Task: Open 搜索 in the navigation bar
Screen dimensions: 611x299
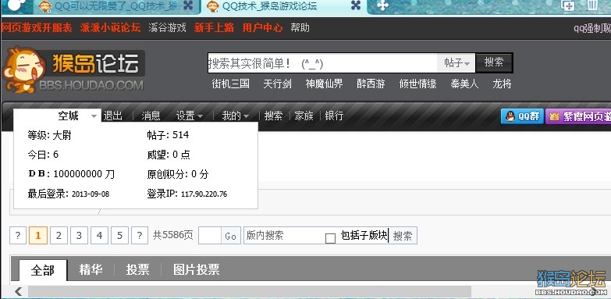Action: (x=273, y=116)
